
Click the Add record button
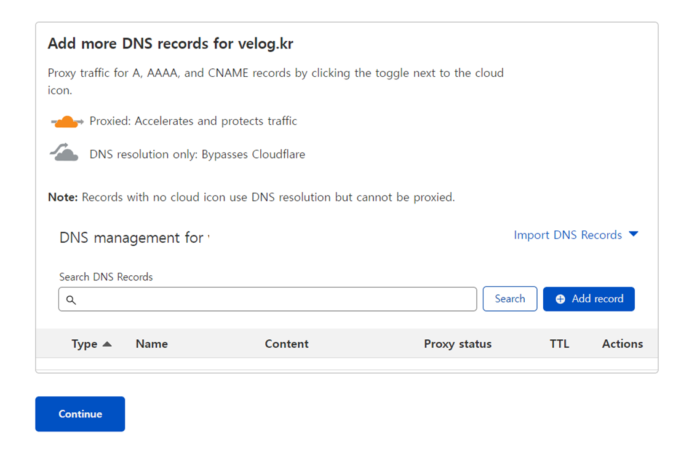[589, 299]
